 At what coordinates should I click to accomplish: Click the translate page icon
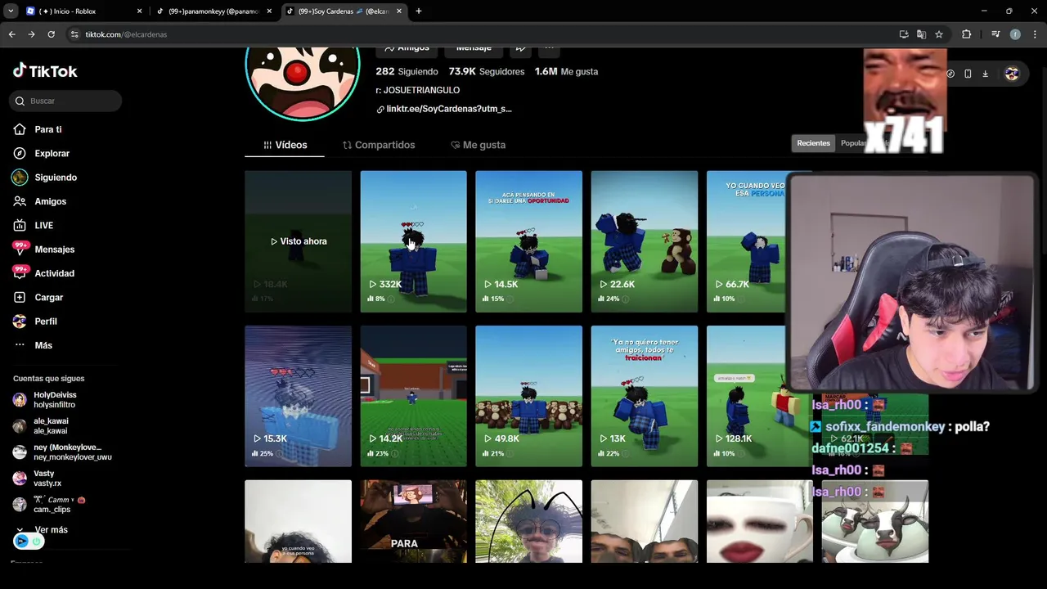pos(921,34)
